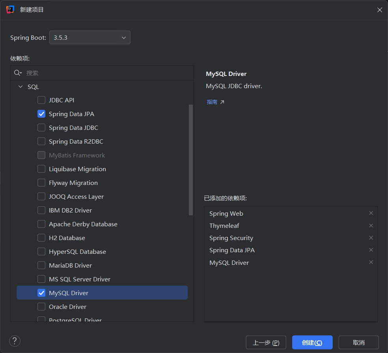Image resolution: width=388 pixels, height=353 pixels.
Task: Check the Apache Derby Database checkbox
Action: click(41, 224)
